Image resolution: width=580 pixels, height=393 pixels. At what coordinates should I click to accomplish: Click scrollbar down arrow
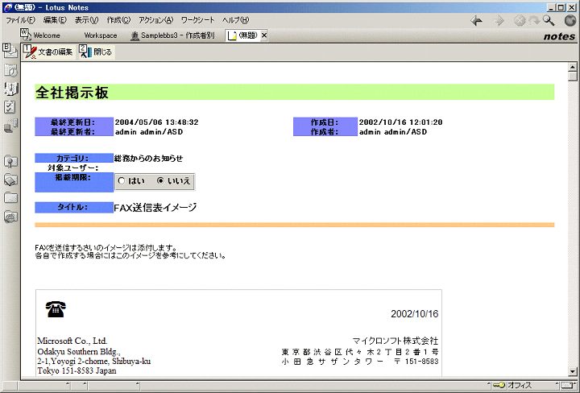[572, 371]
